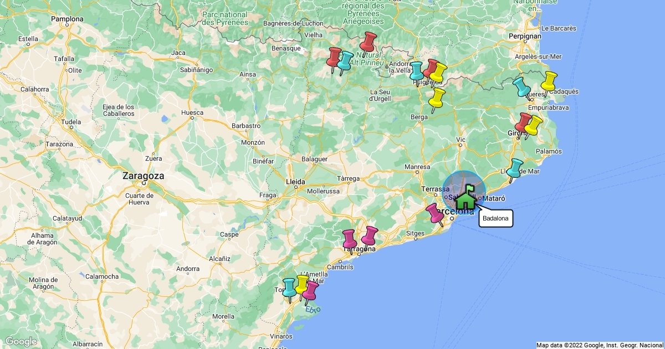Image resolution: width=665 pixels, height=349 pixels.
Task: Click the magenta pin west of Barcelona
Action: [x=434, y=213]
